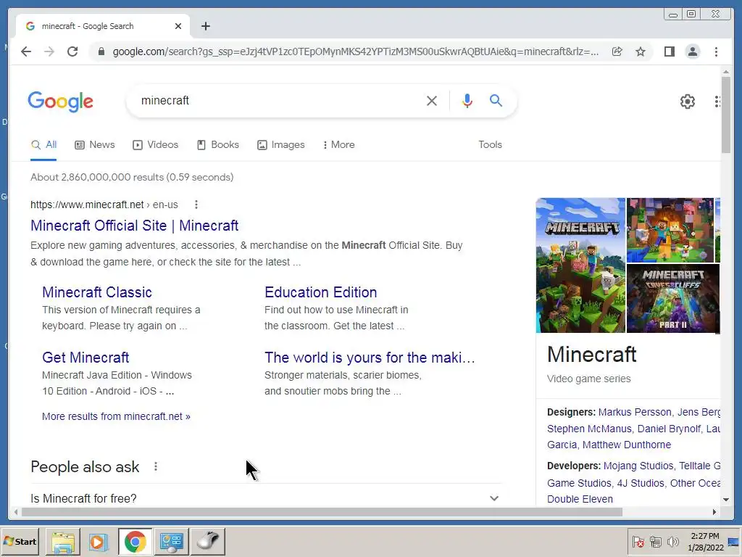Open Chrome three-dot menu
This screenshot has width=742, height=557.
tap(717, 51)
